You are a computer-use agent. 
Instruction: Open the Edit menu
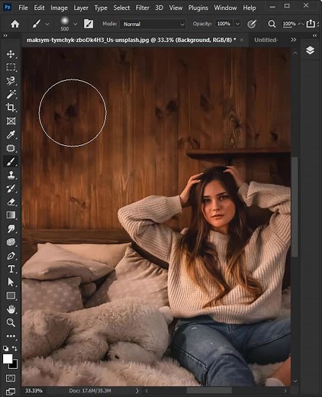pos(39,8)
